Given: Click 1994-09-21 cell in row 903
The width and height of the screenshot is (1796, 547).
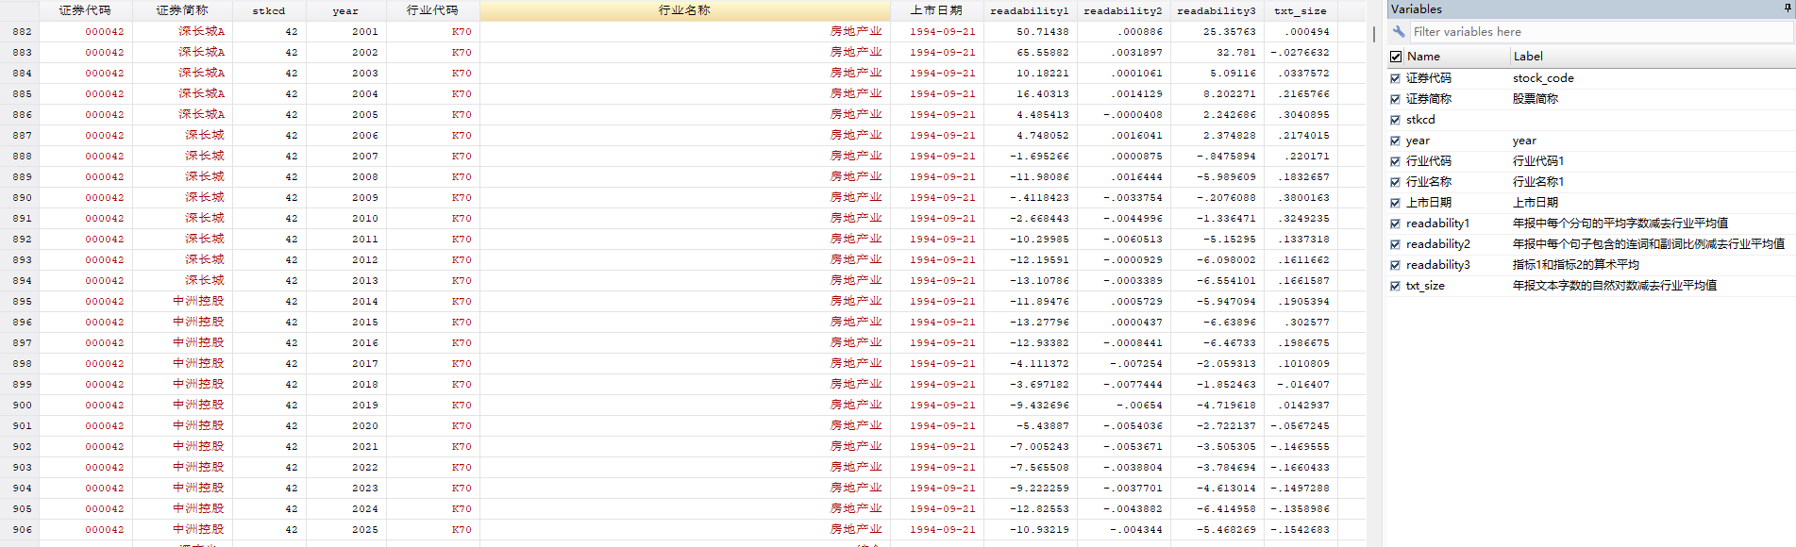Looking at the screenshot, I should click(x=937, y=467).
